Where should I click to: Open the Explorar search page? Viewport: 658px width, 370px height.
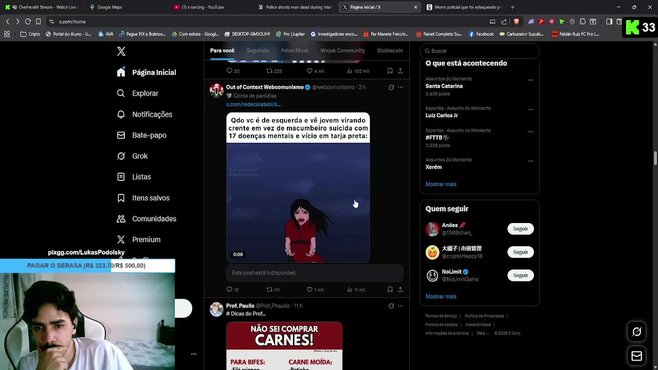pos(138,94)
